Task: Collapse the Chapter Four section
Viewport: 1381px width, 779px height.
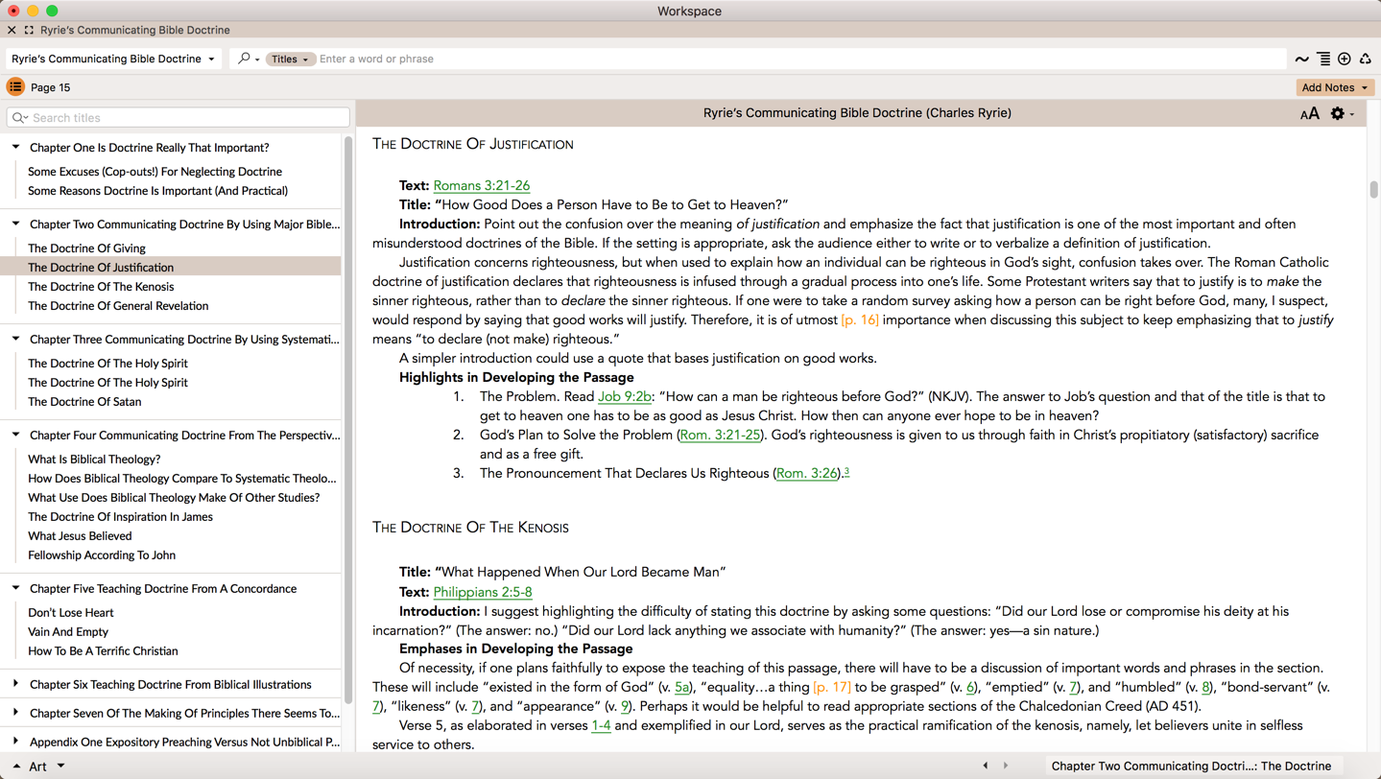Action: [16, 435]
